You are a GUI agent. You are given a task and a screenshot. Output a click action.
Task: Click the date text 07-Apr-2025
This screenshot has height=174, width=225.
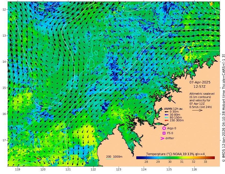click(x=200, y=82)
